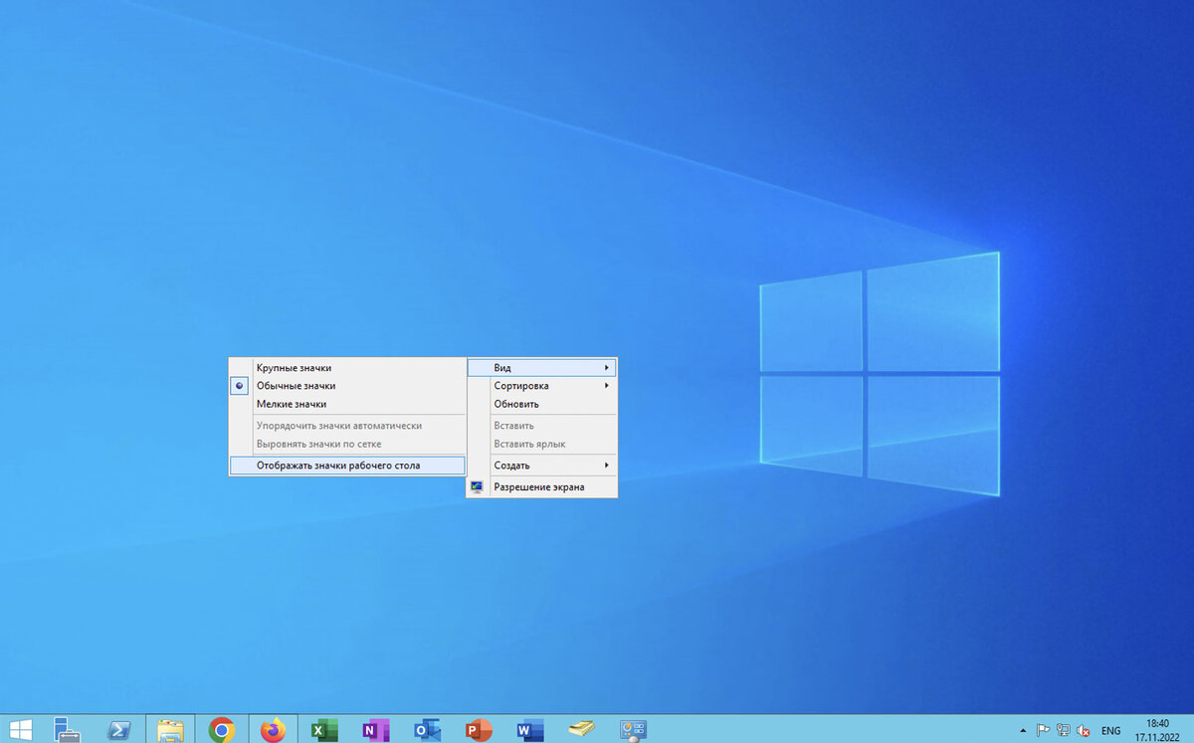This screenshot has height=743, width=1194.
Task: Show hidden system tray icons arrow
Action: point(1024,730)
